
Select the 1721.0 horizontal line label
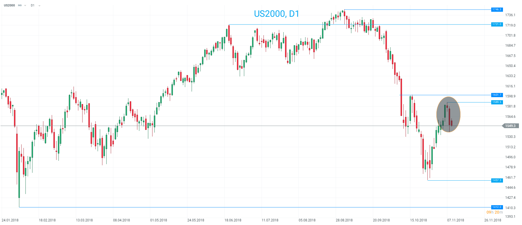pos(497,24)
